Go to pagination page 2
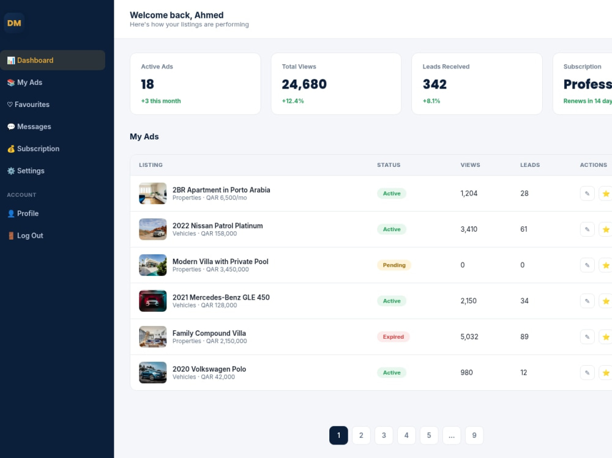Viewport: 612px width, 458px height. [x=361, y=435]
